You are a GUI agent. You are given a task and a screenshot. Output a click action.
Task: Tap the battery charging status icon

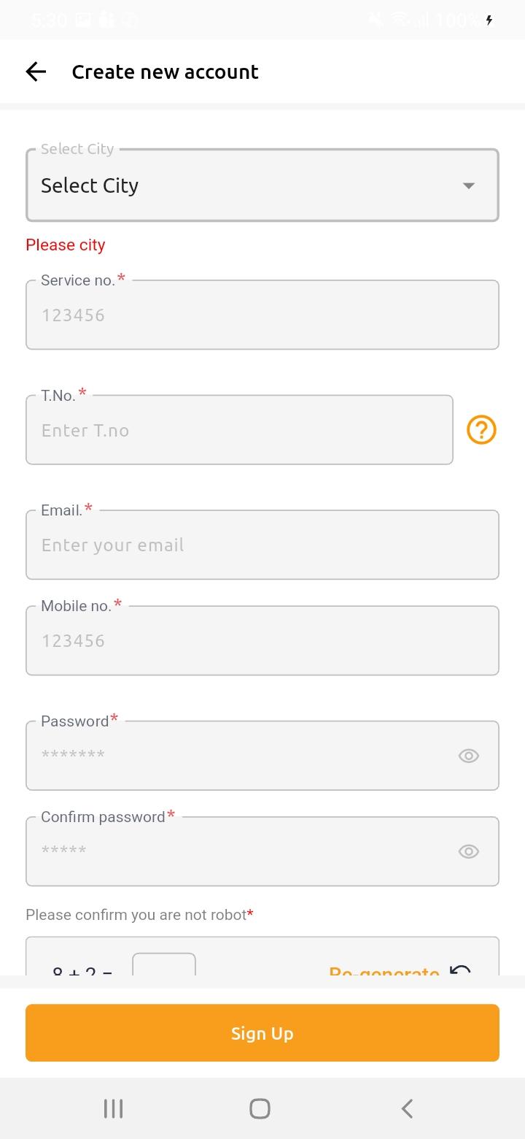[x=489, y=20]
